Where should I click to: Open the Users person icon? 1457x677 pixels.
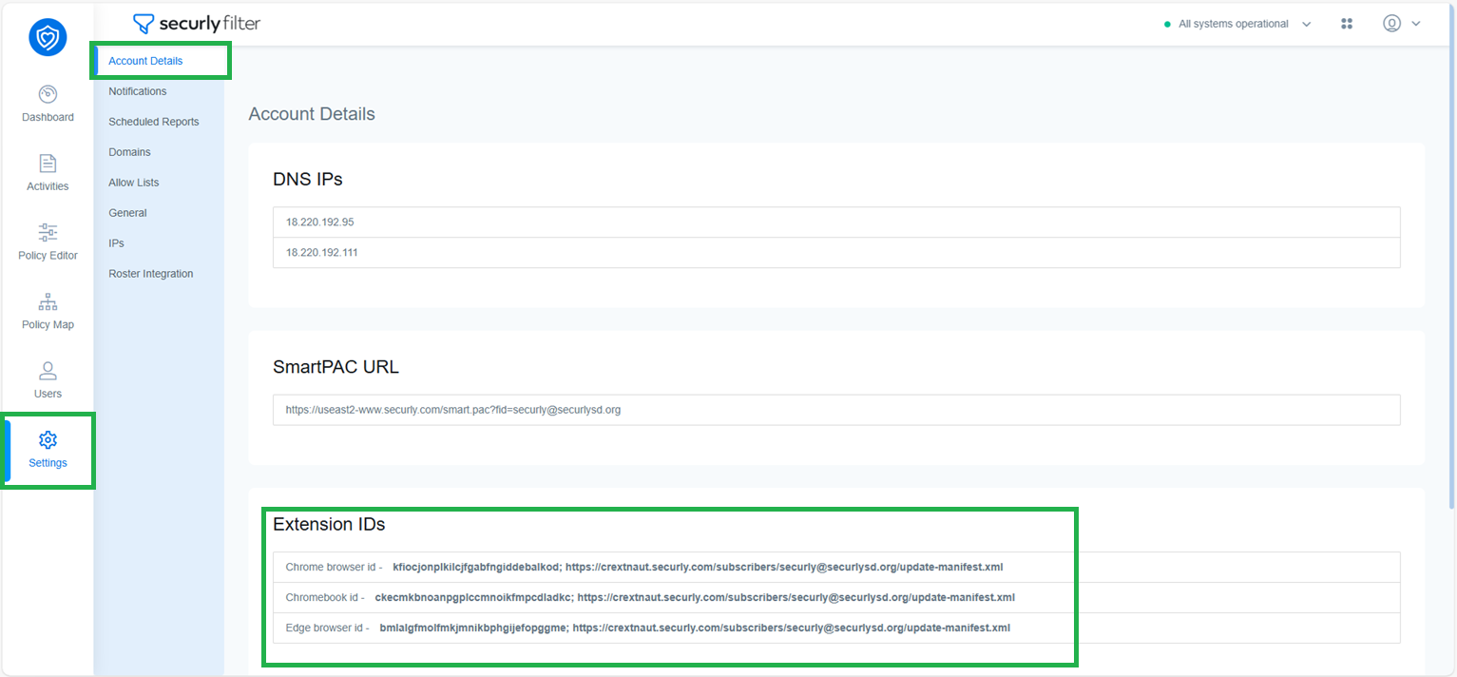(48, 371)
